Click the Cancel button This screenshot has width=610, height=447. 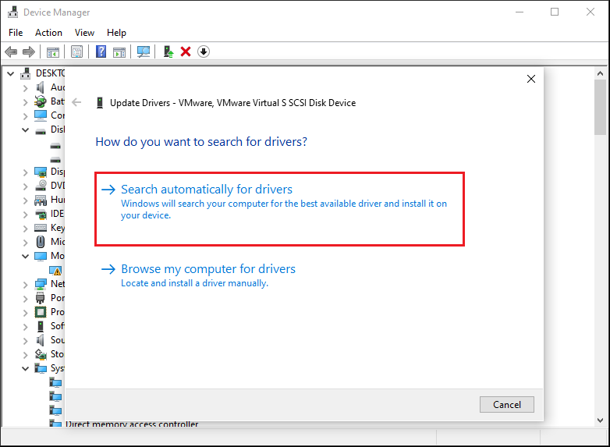tap(506, 405)
